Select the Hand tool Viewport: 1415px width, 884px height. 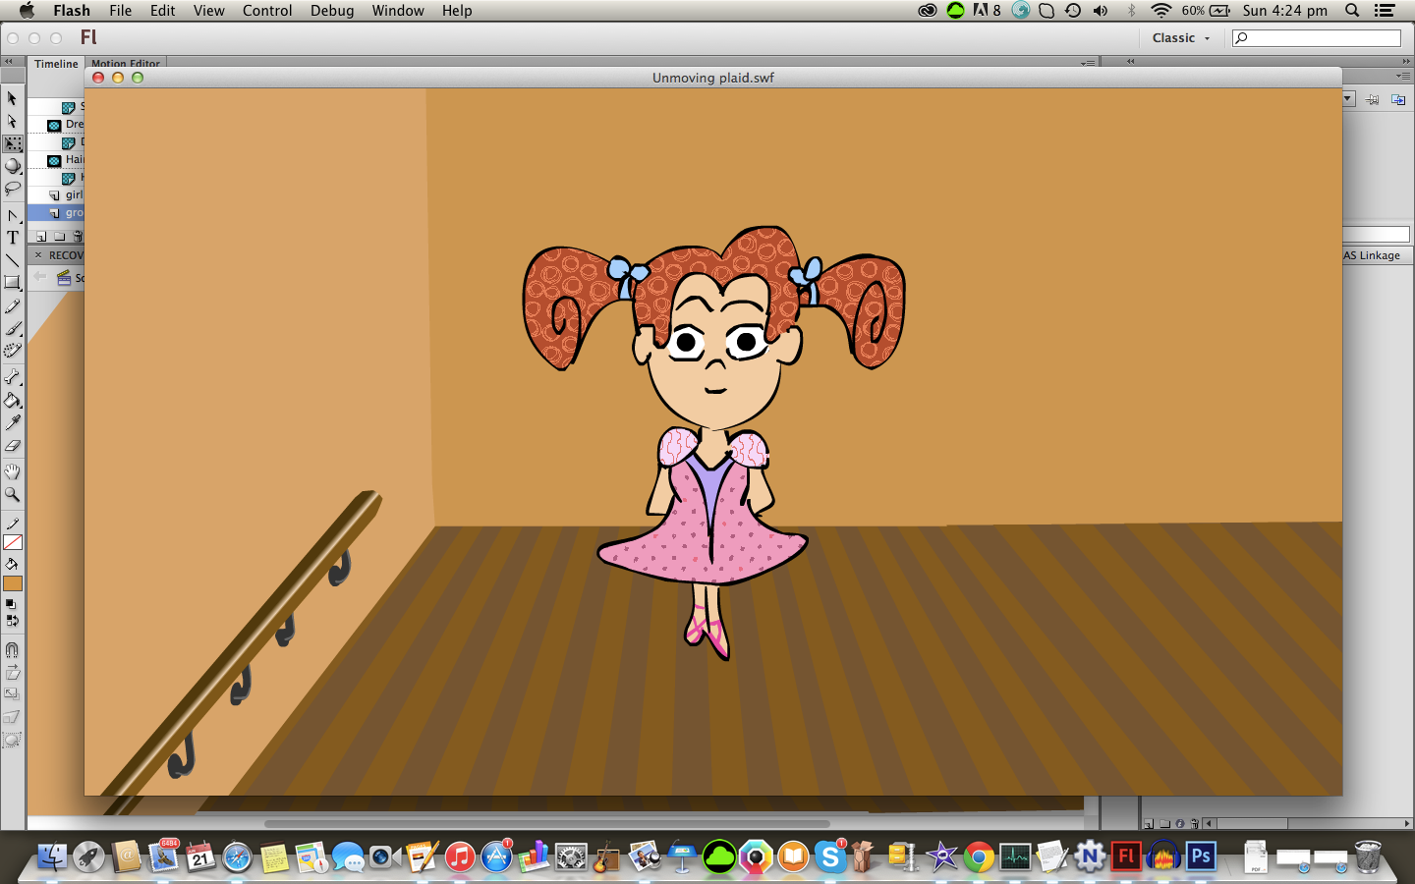(x=13, y=470)
